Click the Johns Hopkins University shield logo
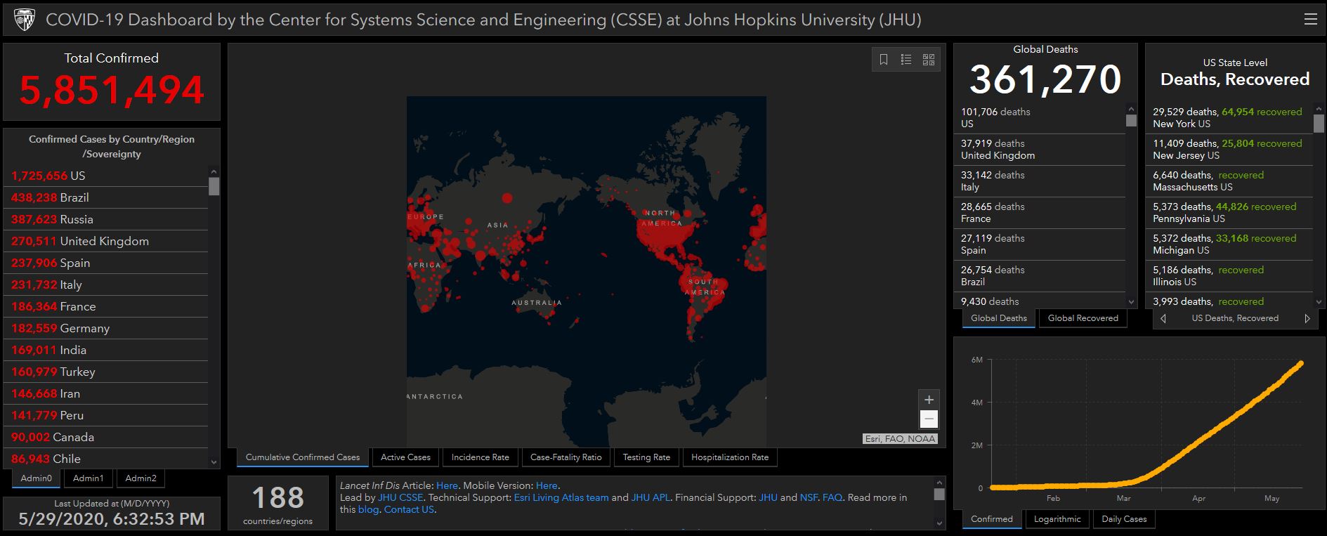 point(23,20)
